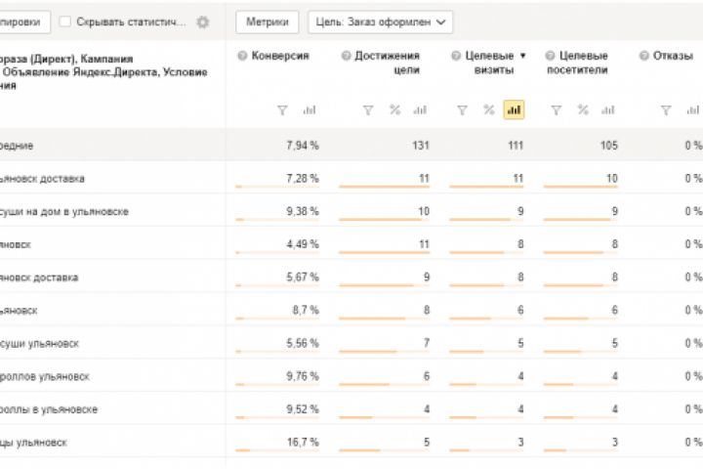Image resolution: width=703 pixels, height=469 pixels.
Task: Open filter for Конверсия column
Action: [x=282, y=110]
